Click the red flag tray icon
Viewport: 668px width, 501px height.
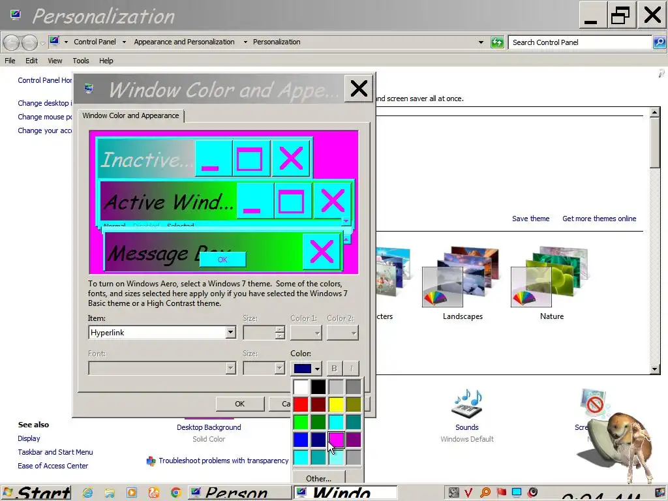pos(501,493)
